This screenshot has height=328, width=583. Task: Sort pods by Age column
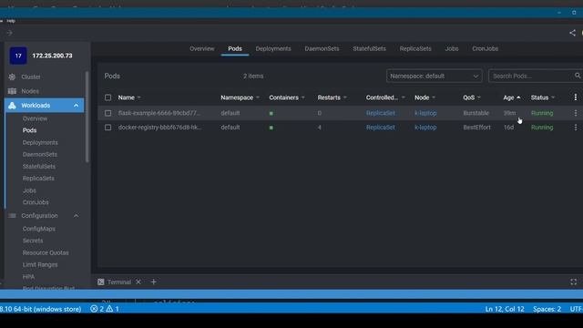(x=512, y=97)
